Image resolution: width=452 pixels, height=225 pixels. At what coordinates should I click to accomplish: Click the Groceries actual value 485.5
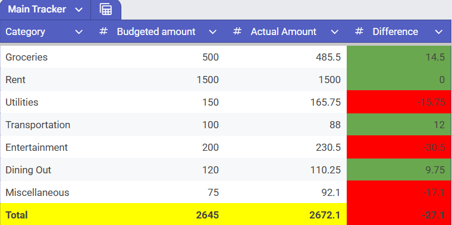328,57
